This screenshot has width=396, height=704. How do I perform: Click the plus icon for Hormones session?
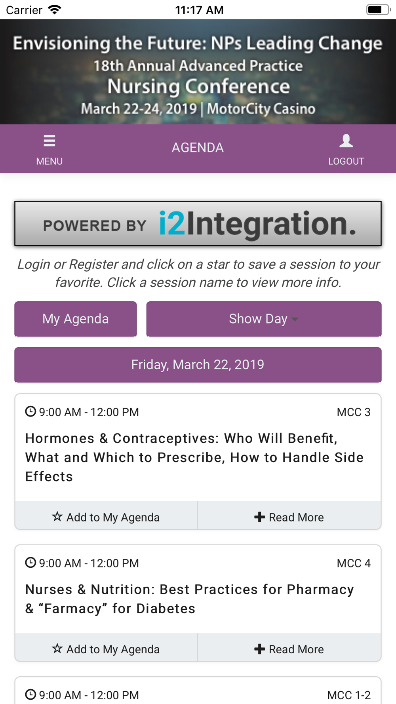tap(259, 517)
